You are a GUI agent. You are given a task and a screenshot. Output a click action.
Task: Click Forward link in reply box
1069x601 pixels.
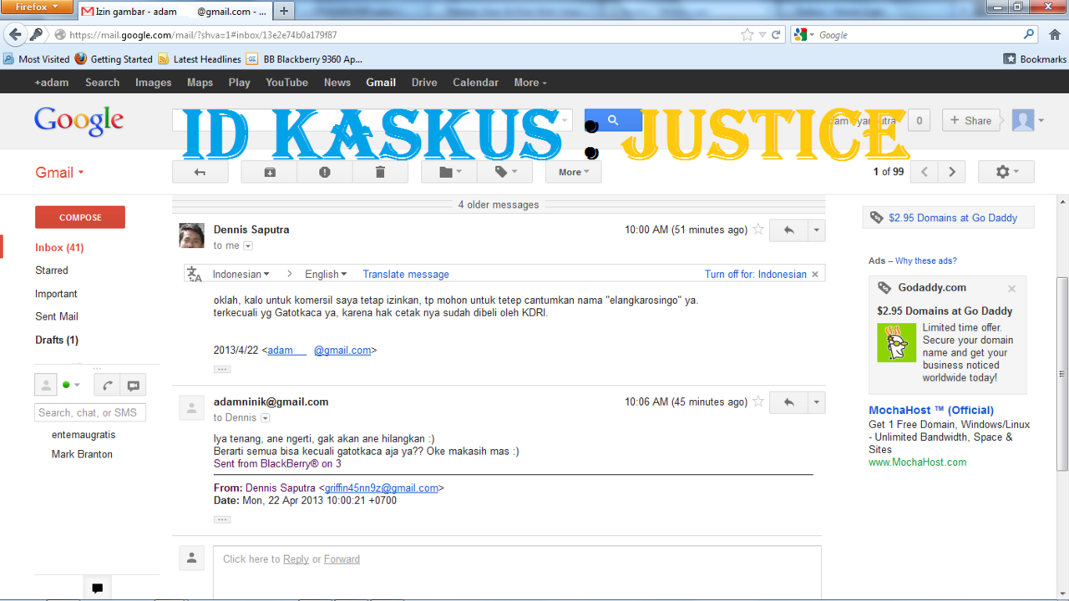tap(342, 559)
